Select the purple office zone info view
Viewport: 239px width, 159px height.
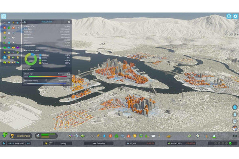point(18,47)
